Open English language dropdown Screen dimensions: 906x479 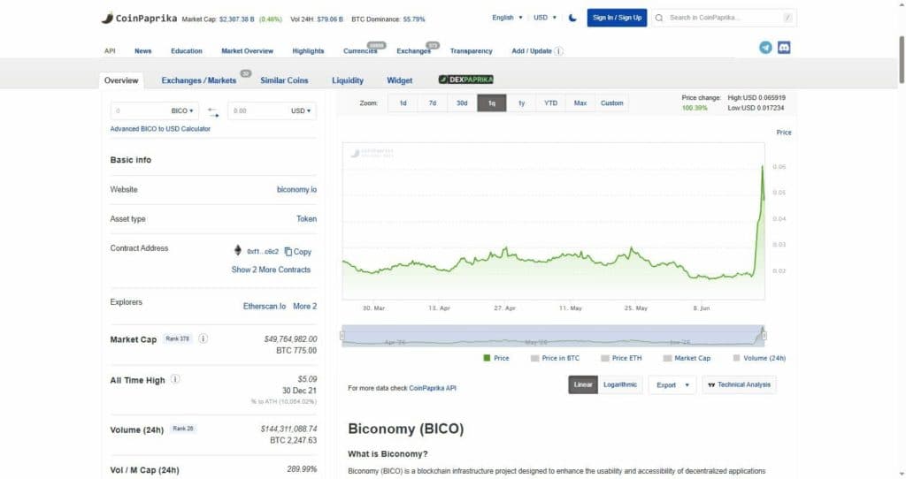coord(507,18)
